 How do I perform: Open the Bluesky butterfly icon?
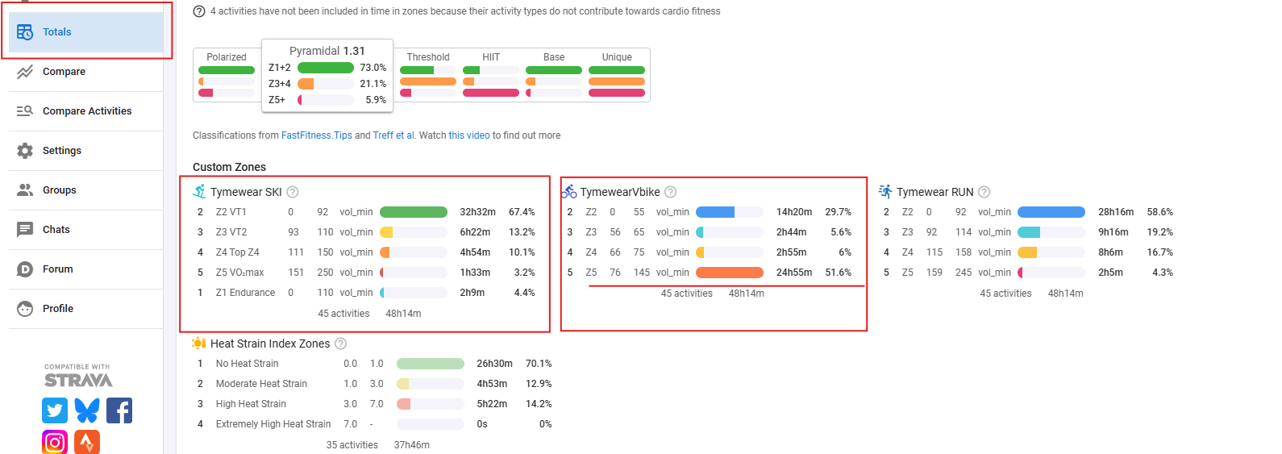click(87, 410)
